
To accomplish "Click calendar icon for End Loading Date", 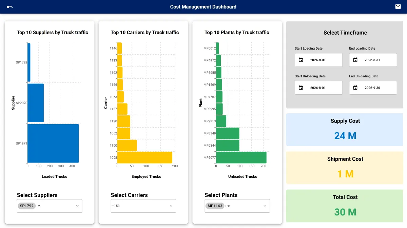I will [355, 60].
